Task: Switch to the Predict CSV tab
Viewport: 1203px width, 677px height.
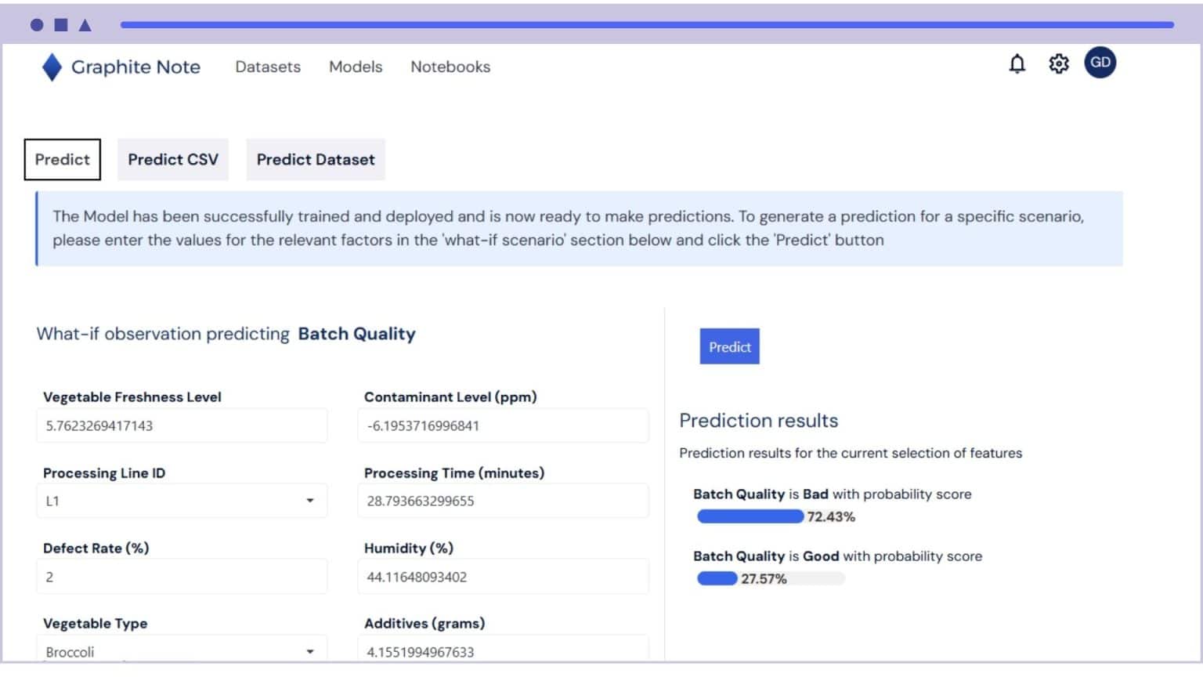Action: click(x=173, y=159)
